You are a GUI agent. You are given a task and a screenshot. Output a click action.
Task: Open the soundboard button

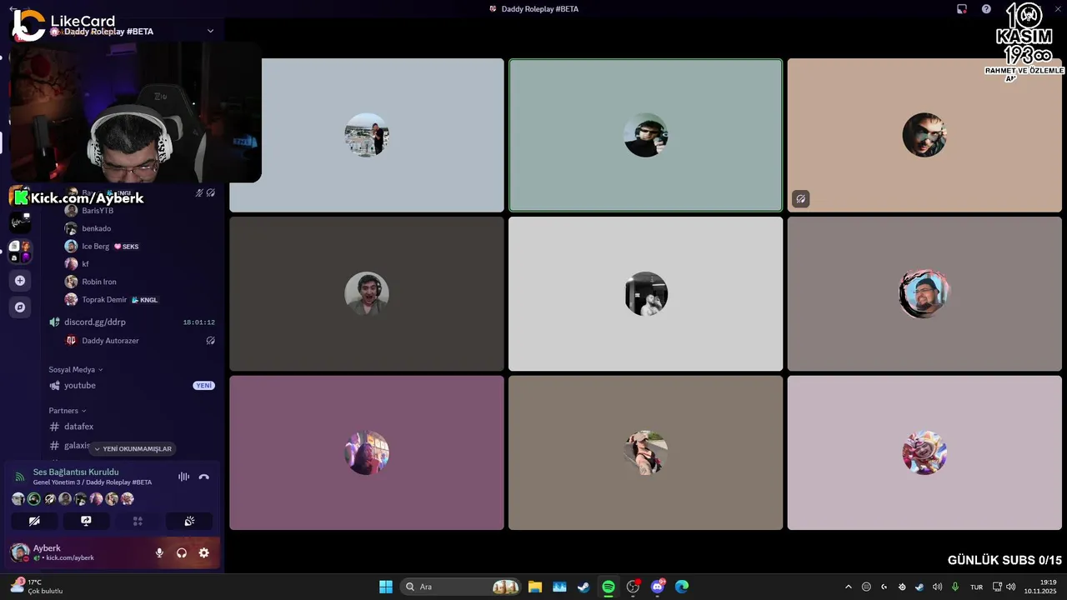tap(189, 521)
